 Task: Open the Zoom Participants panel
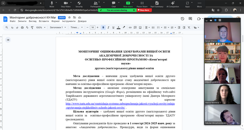[x=95, y=4]
